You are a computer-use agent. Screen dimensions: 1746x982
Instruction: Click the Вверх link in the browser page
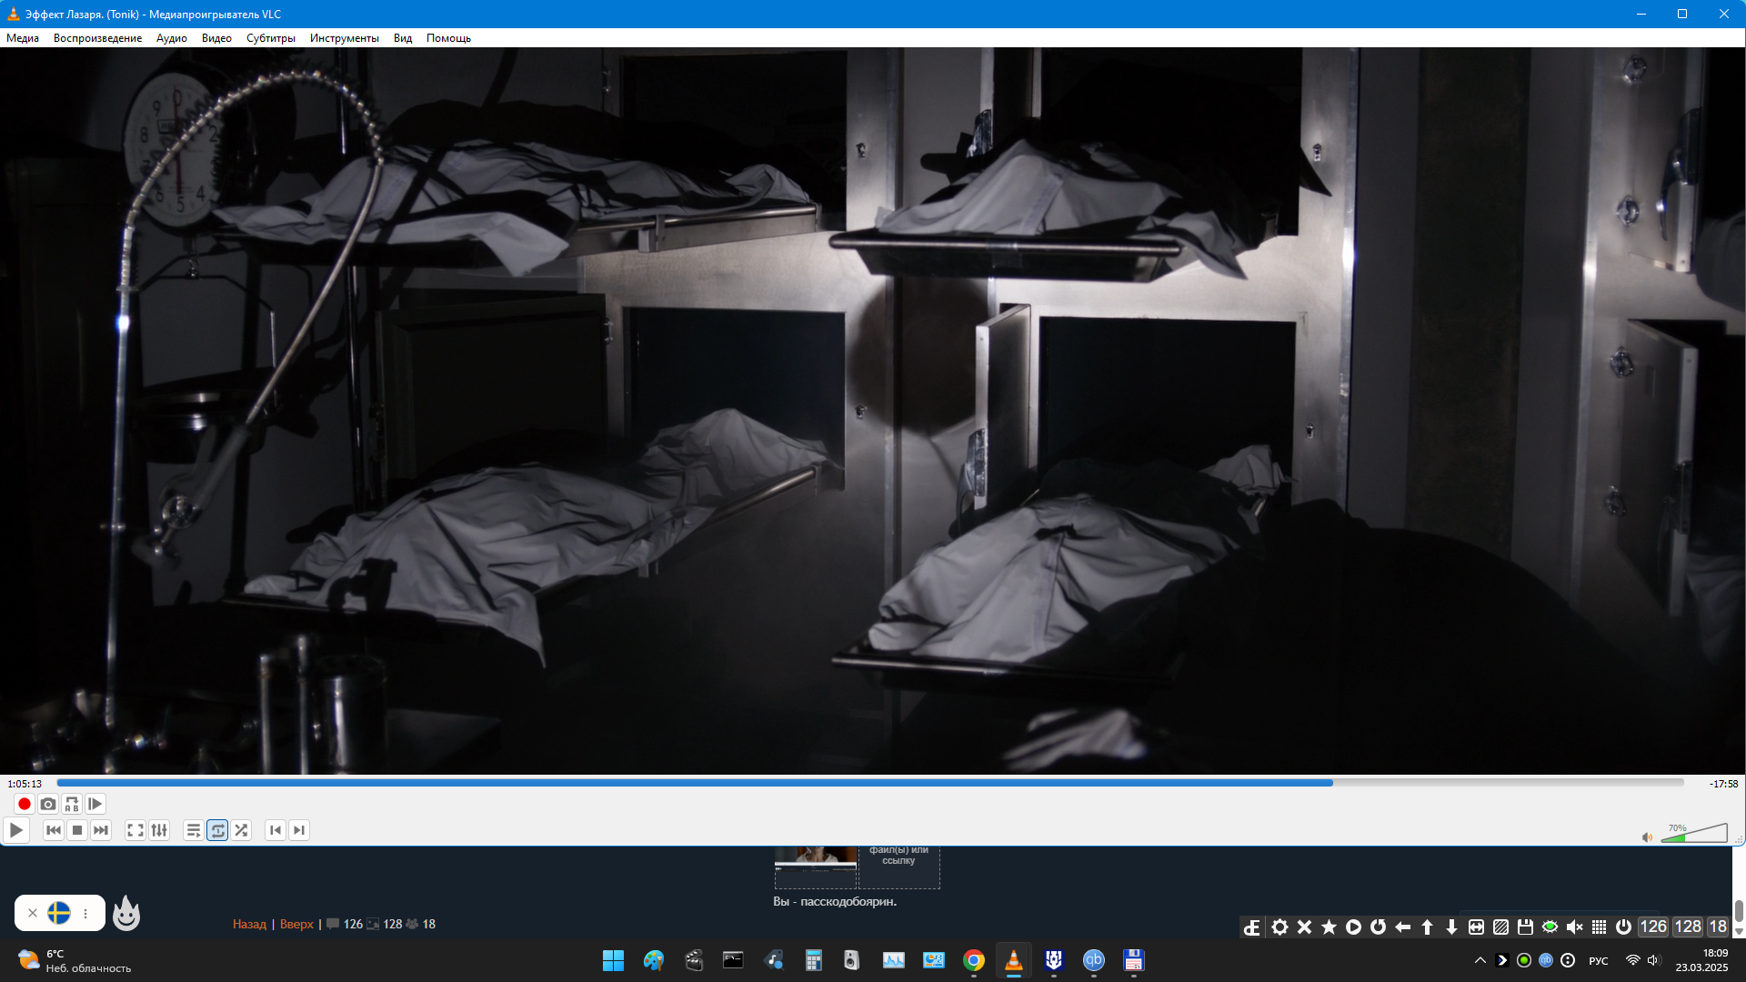296,924
